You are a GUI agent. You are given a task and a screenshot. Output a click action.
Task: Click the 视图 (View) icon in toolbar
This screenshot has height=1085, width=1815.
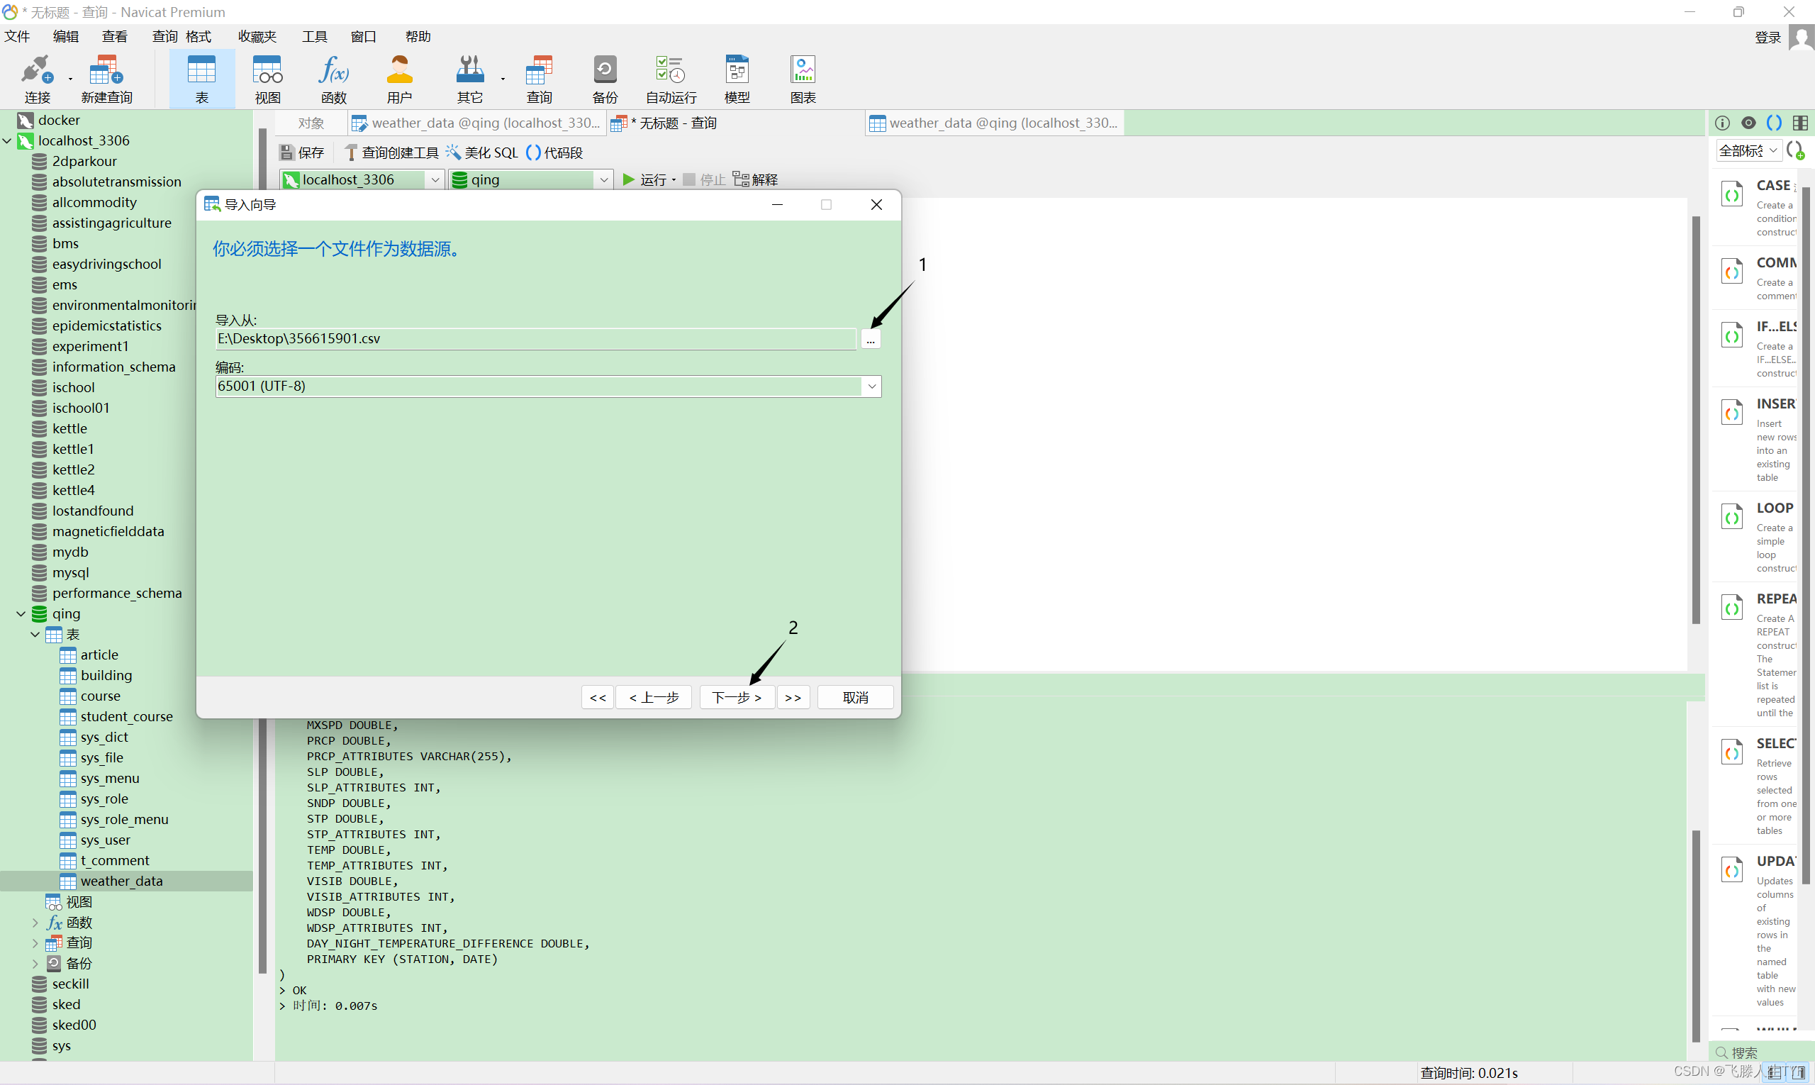coord(267,80)
